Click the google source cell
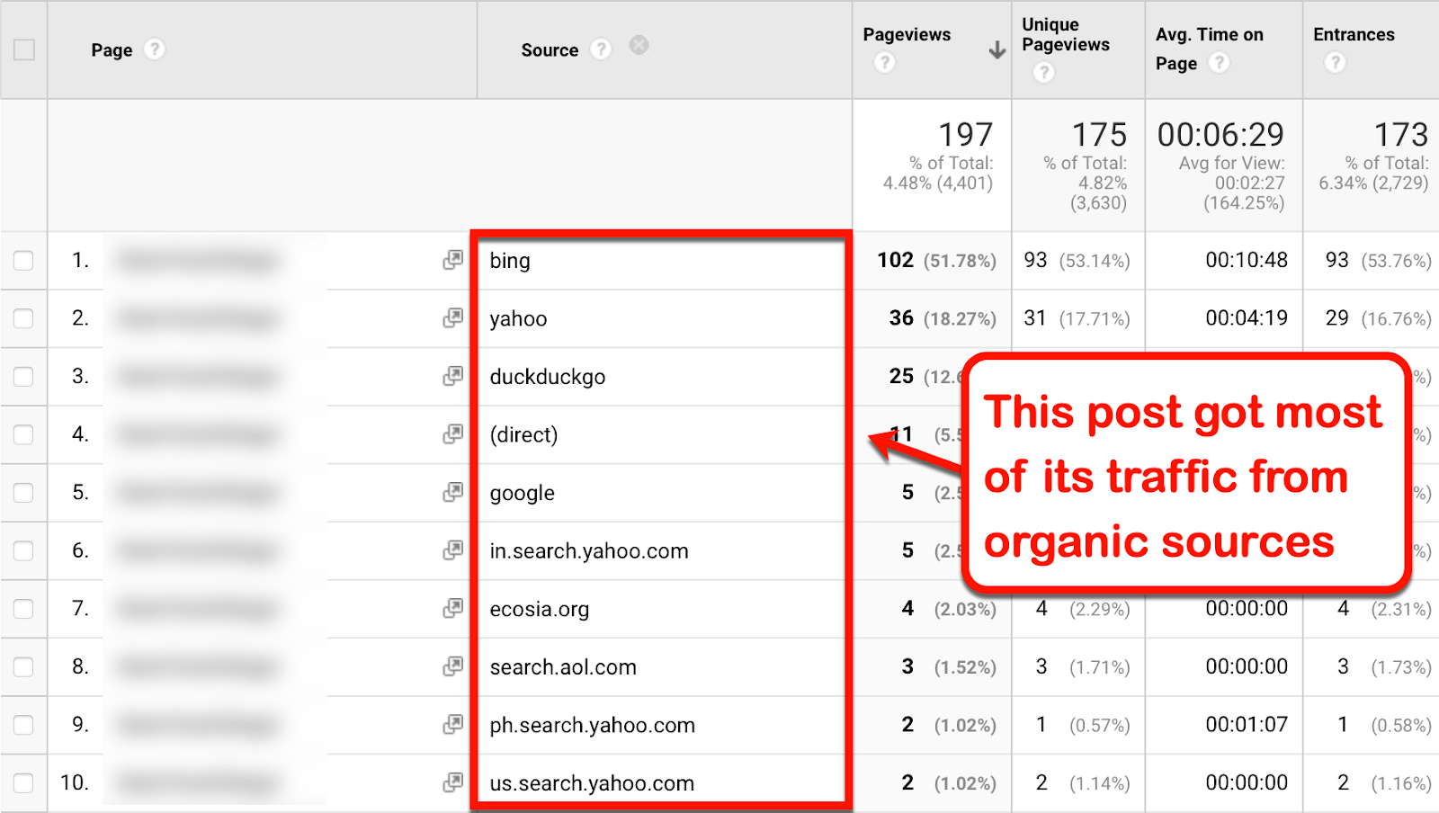This screenshot has height=813, width=1439. (x=665, y=493)
